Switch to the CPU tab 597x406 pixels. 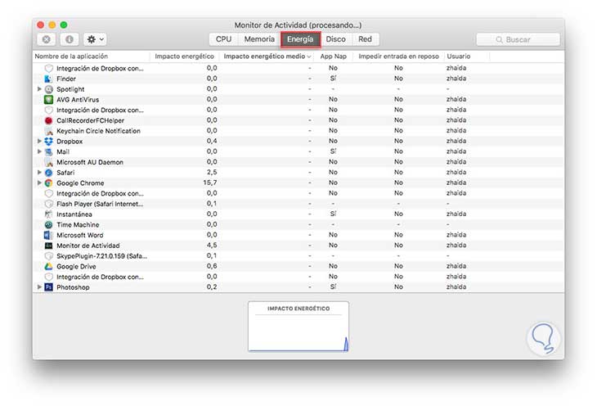click(223, 39)
